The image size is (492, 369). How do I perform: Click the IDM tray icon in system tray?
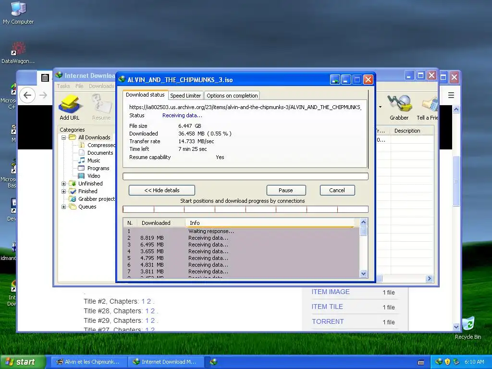point(439,362)
